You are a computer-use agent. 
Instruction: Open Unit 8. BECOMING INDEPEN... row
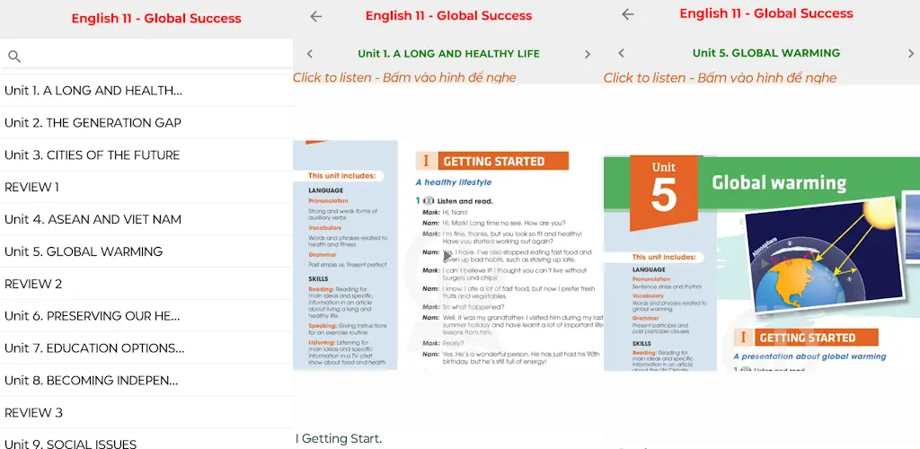click(146, 381)
